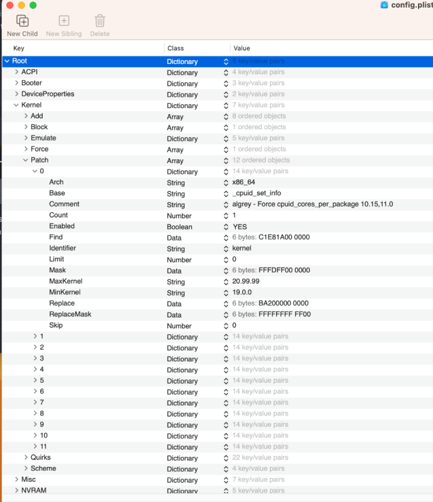Image resolution: width=433 pixels, height=502 pixels.
Task: Open class stepper for Count row
Action: (x=226, y=216)
